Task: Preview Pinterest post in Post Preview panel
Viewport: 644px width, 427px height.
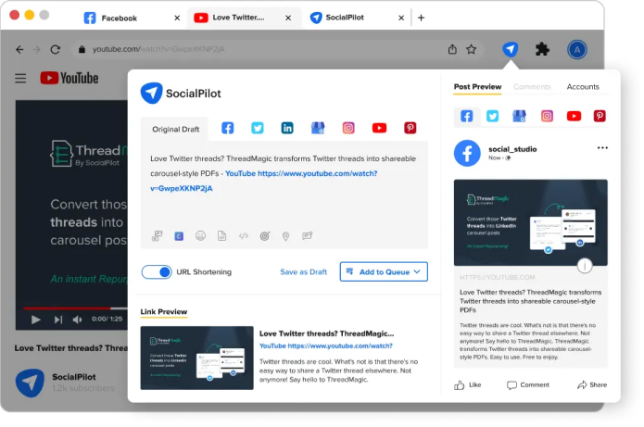Action: coord(600,116)
